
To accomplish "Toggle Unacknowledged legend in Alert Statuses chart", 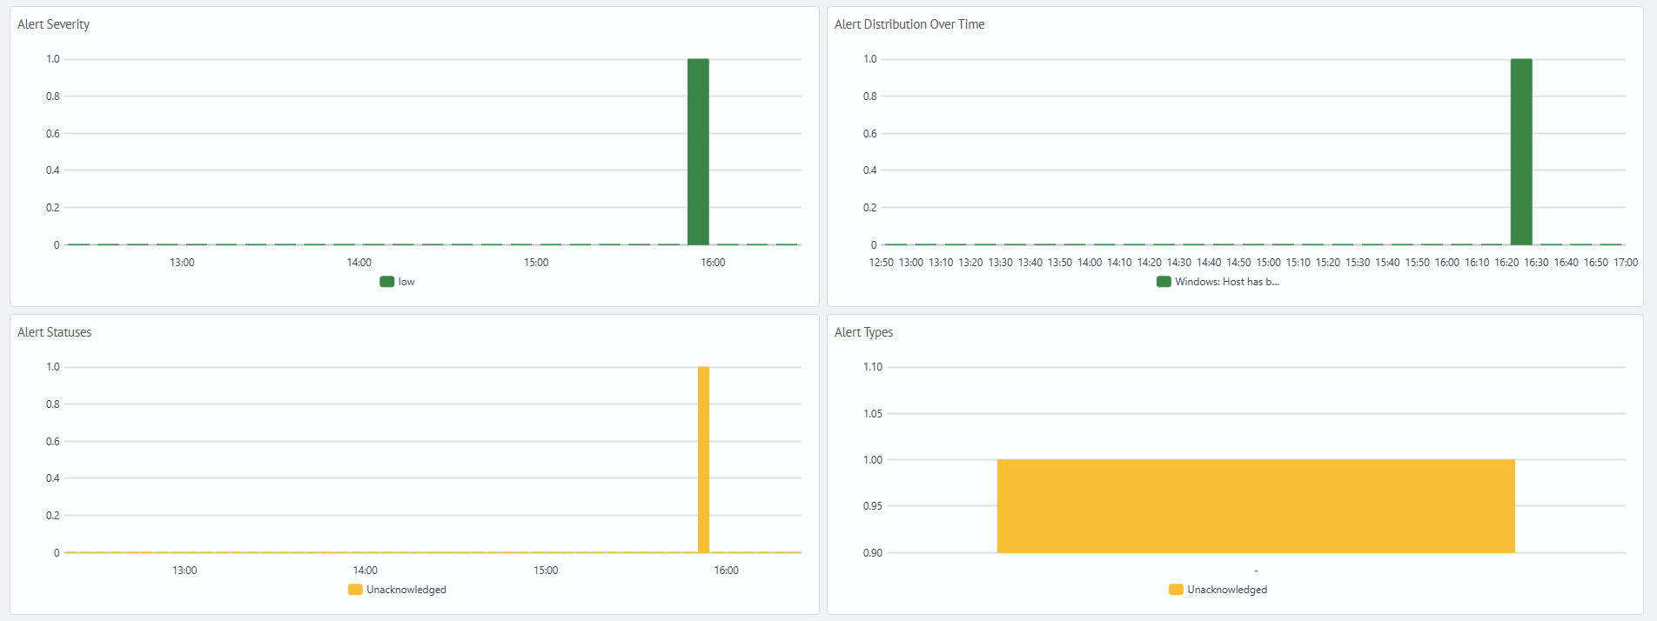I will (397, 590).
